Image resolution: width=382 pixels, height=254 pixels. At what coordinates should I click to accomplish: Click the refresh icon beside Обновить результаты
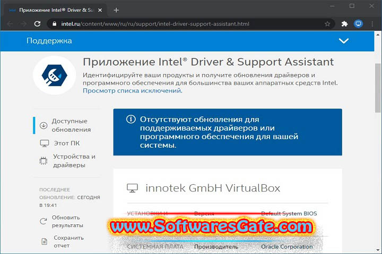click(x=44, y=221)
